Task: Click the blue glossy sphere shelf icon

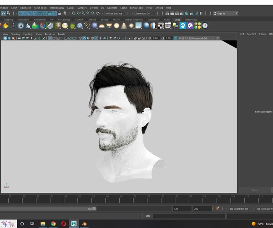Action: [146, 26]
